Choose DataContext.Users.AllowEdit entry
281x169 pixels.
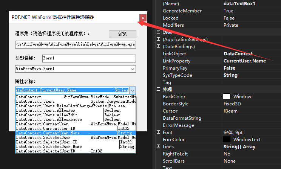(x=76, y=115)
